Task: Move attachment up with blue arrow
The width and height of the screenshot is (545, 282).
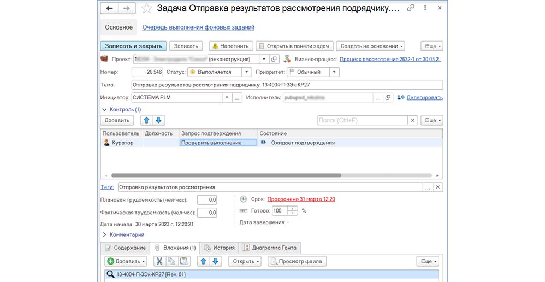Action: pos(203,261)
